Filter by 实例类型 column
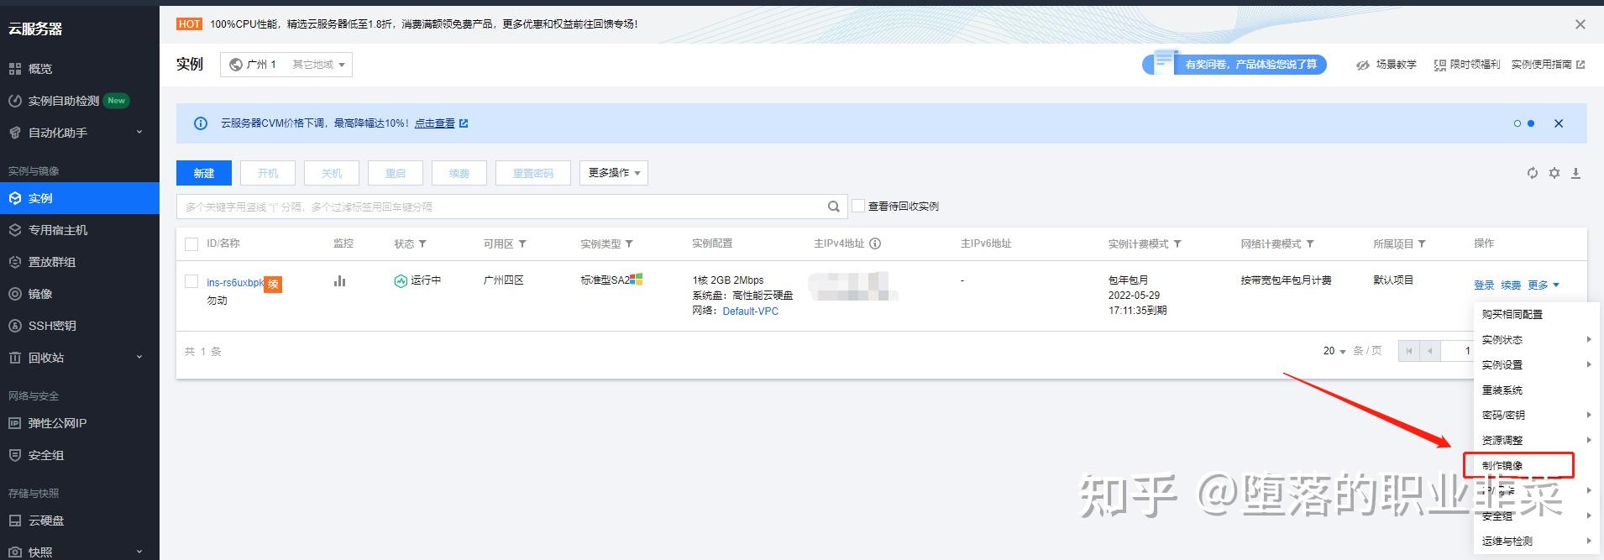1604x560 pixels. point(629,244)
